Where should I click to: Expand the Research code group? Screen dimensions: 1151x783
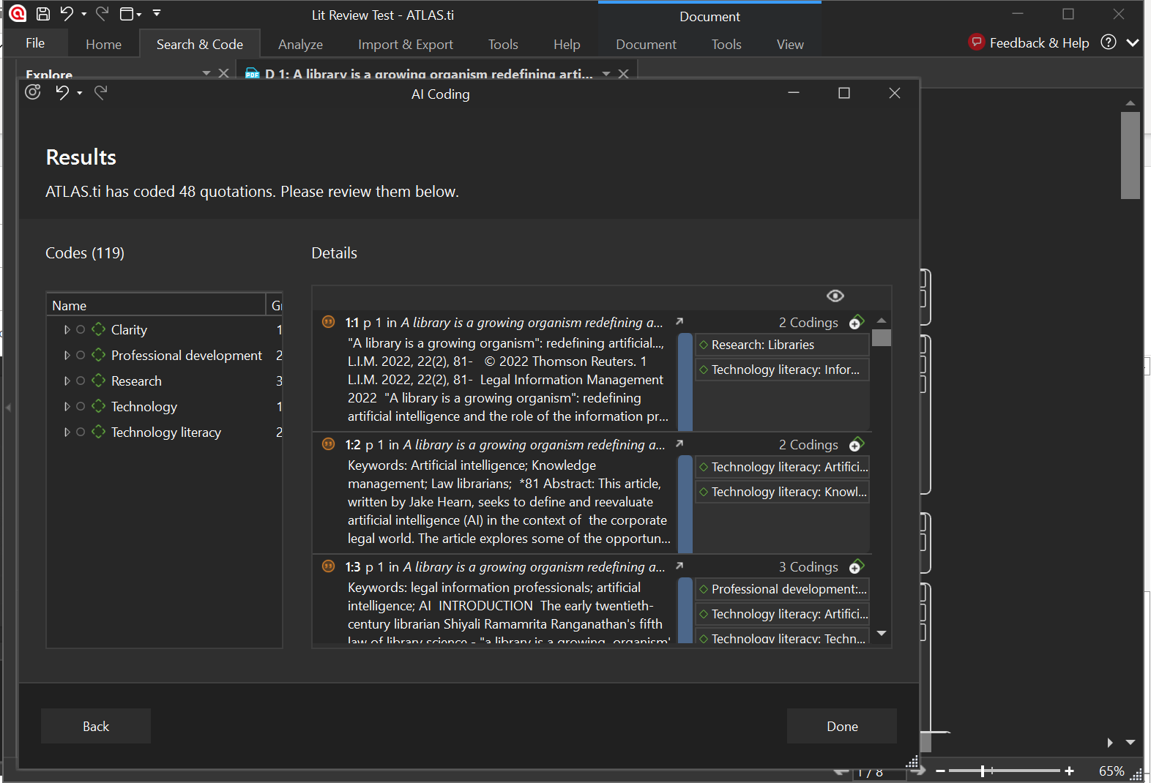click(67, 381)
